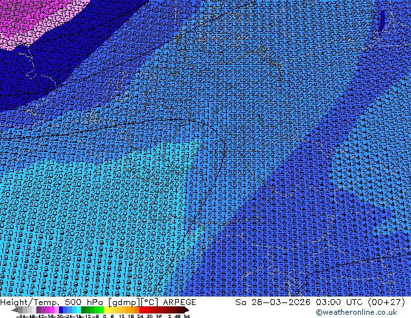
Task: Click the magenta swatch on the color scale
Action: tap(52, 310)
